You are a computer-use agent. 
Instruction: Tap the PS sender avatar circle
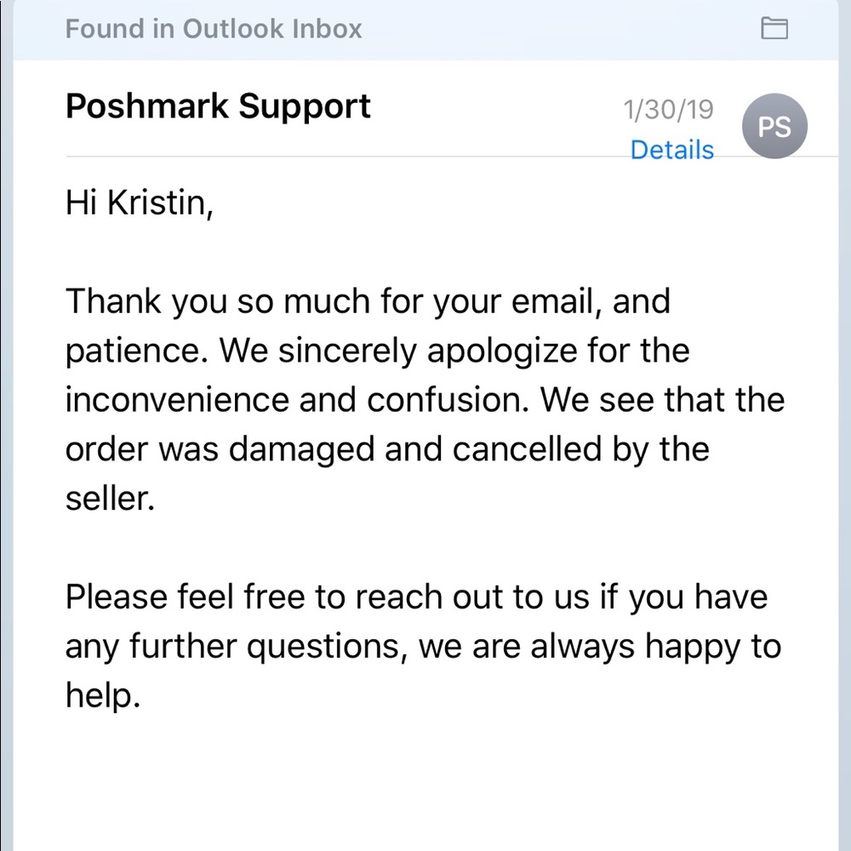point(774,126)
